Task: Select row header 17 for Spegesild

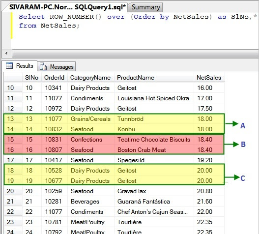Action: [x=13, y=160]
